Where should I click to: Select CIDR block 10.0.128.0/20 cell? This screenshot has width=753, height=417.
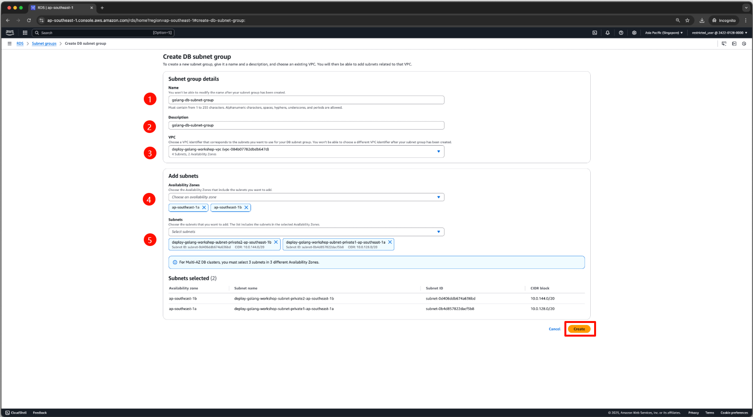(x=542, y=308)
